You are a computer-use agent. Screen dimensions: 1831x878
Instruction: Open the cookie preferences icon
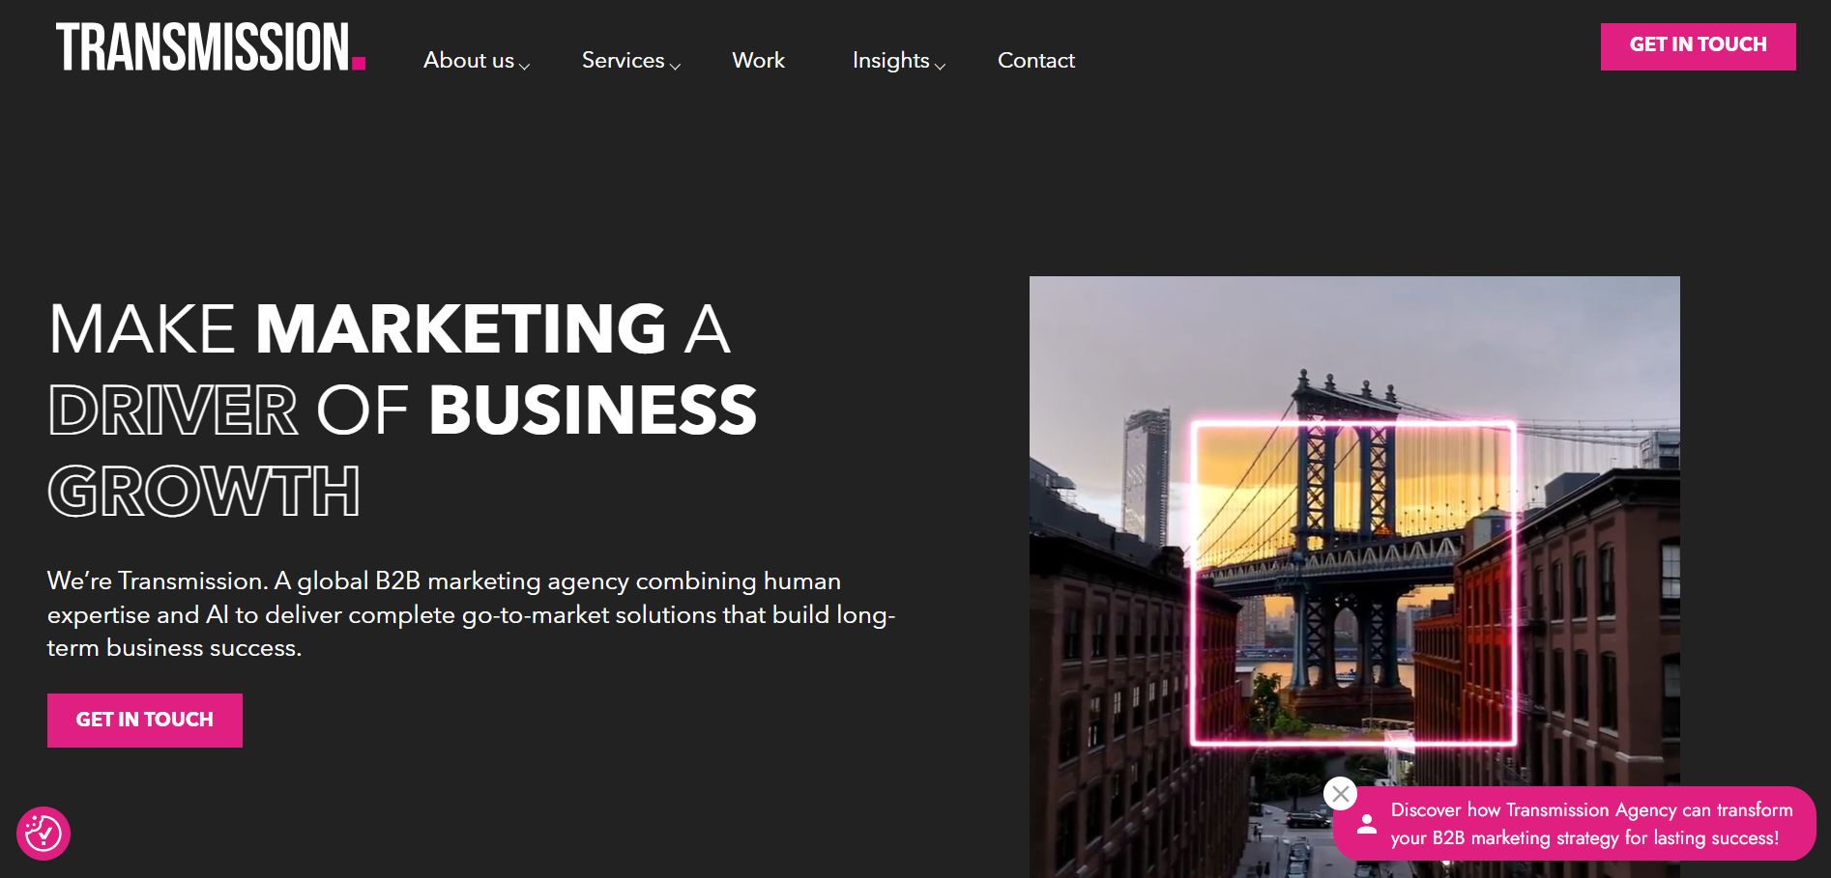tap(44, 834)
